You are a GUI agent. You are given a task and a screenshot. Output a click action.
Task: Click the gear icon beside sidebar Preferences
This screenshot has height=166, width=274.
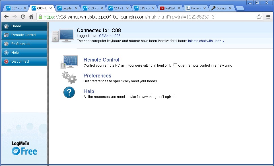click(x=6, y=44)
